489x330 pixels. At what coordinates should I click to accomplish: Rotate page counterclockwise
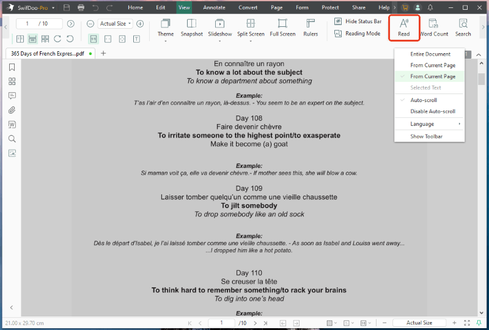70,38
